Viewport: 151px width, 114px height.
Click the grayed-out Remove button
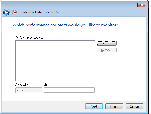coord(107,50)
